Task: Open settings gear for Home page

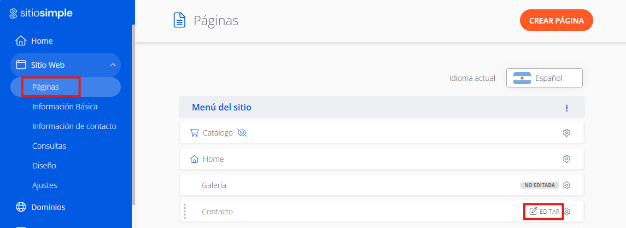Action: 567,159
